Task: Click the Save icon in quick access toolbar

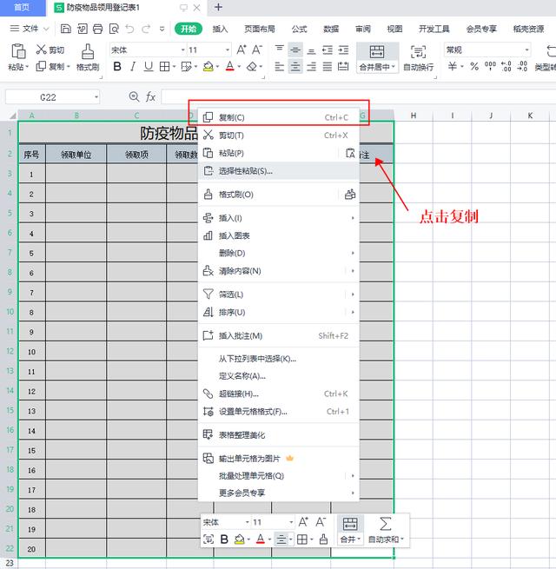Action: click(x=66, y=29)
